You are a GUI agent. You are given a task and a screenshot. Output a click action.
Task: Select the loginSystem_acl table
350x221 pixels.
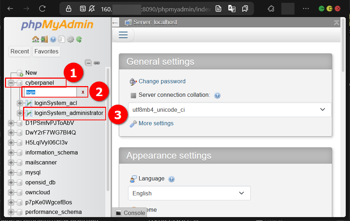(x=55, y=103)
